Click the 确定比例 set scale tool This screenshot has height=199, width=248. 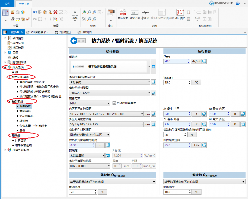(134, 14)
